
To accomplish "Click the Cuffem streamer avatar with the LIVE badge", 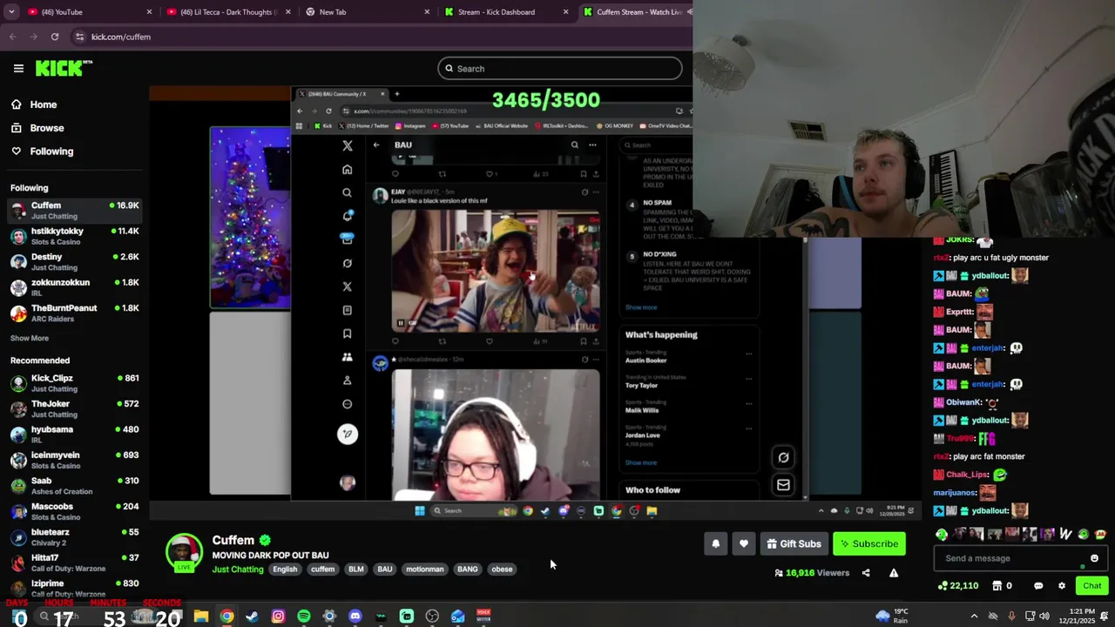I will [x=185, y=553].
